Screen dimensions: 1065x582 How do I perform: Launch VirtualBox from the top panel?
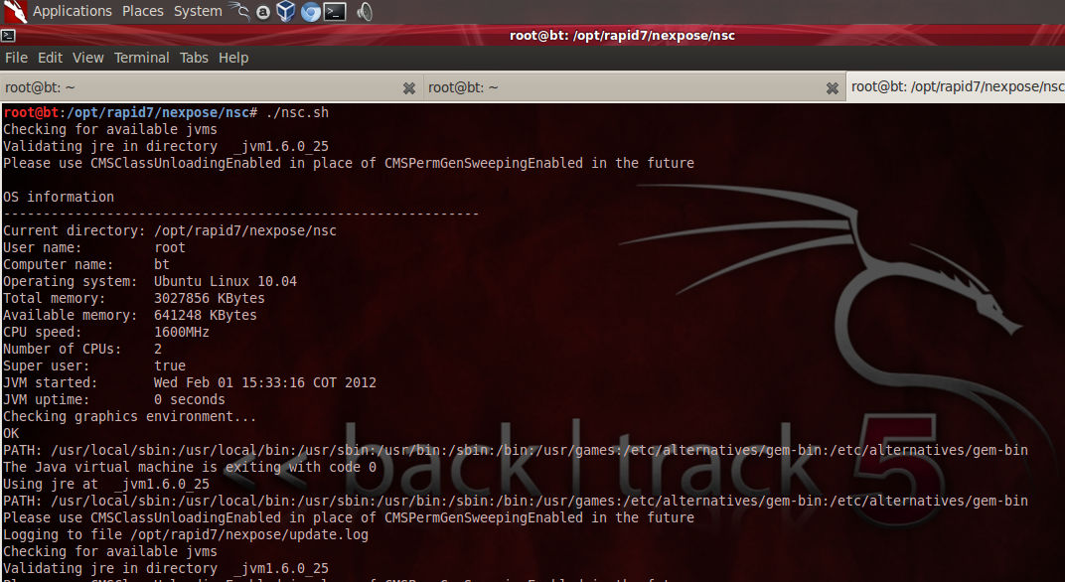point(286,12)
